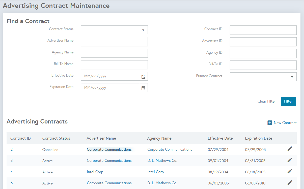This screenshot has width=304, height=189.
Task: Click the Advertising Contracts heading
Action: point(37,121)
